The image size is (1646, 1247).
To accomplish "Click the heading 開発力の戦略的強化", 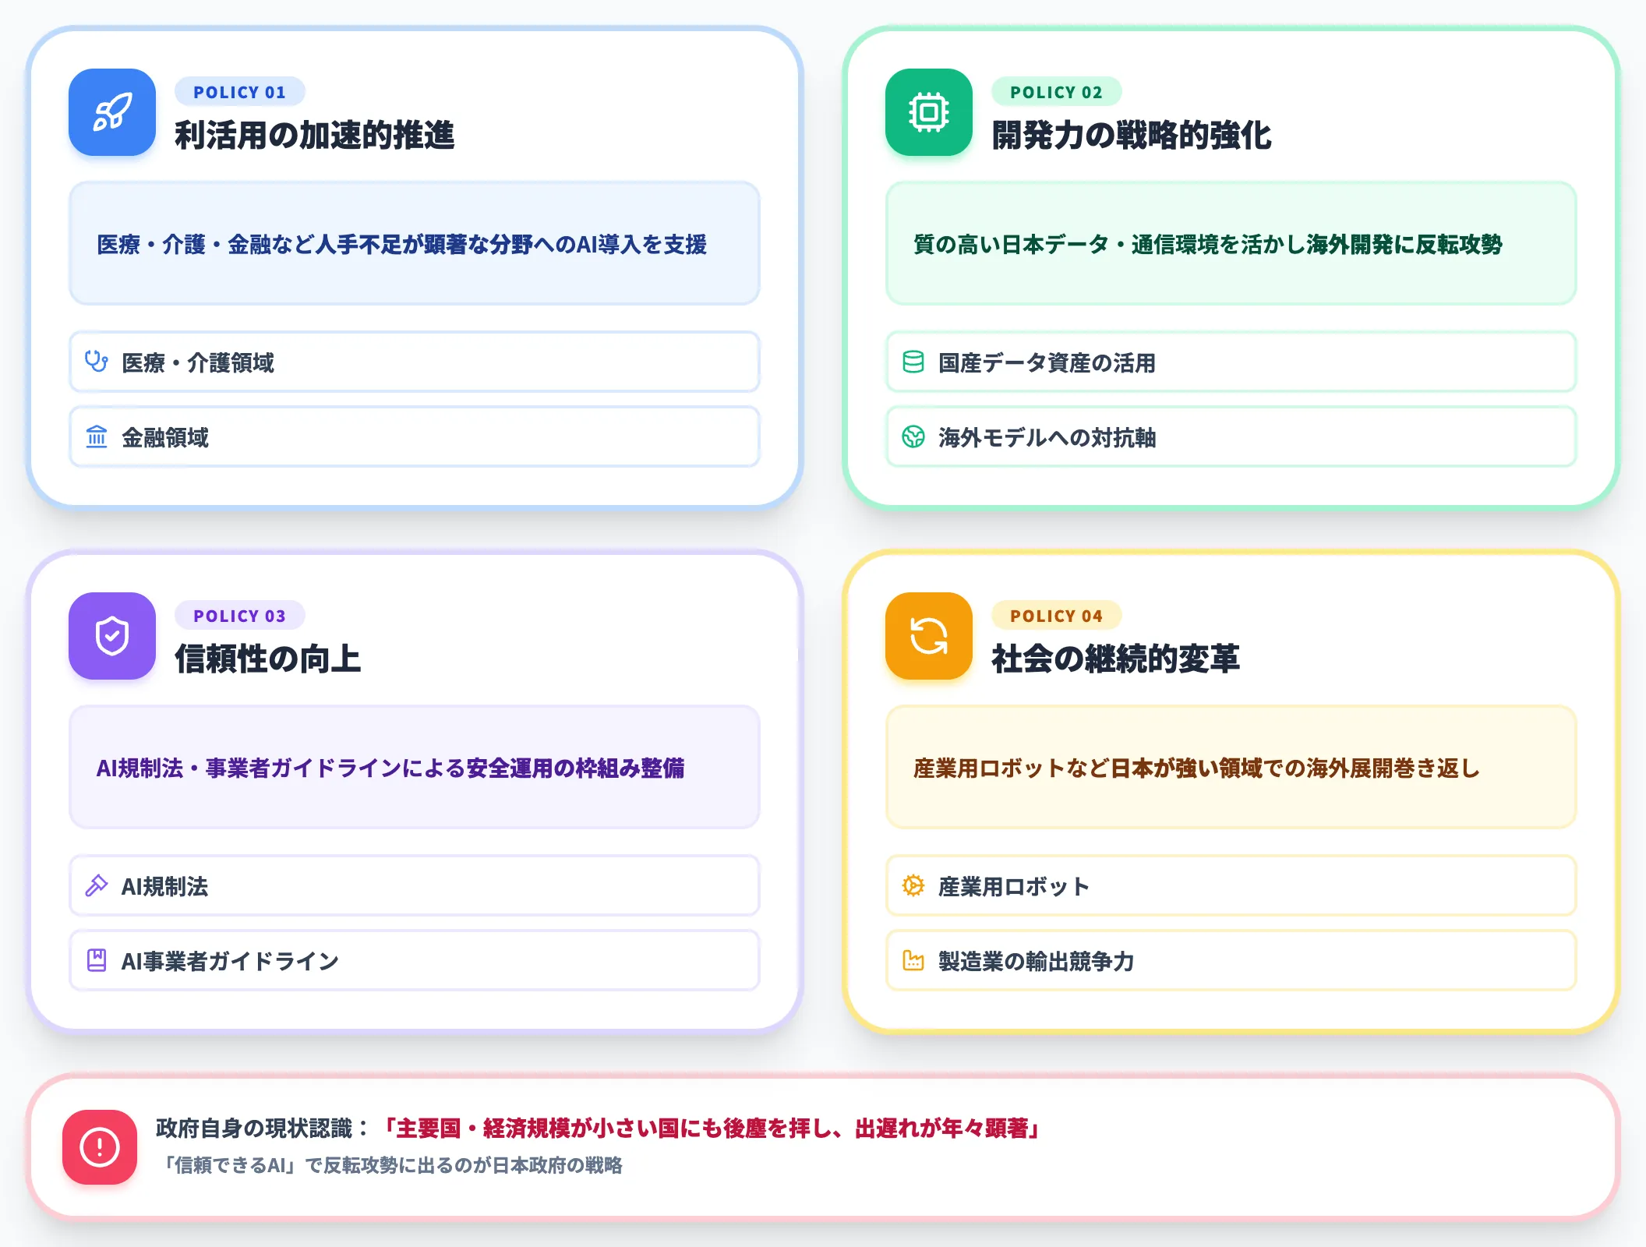I will tap(1132, 135).
